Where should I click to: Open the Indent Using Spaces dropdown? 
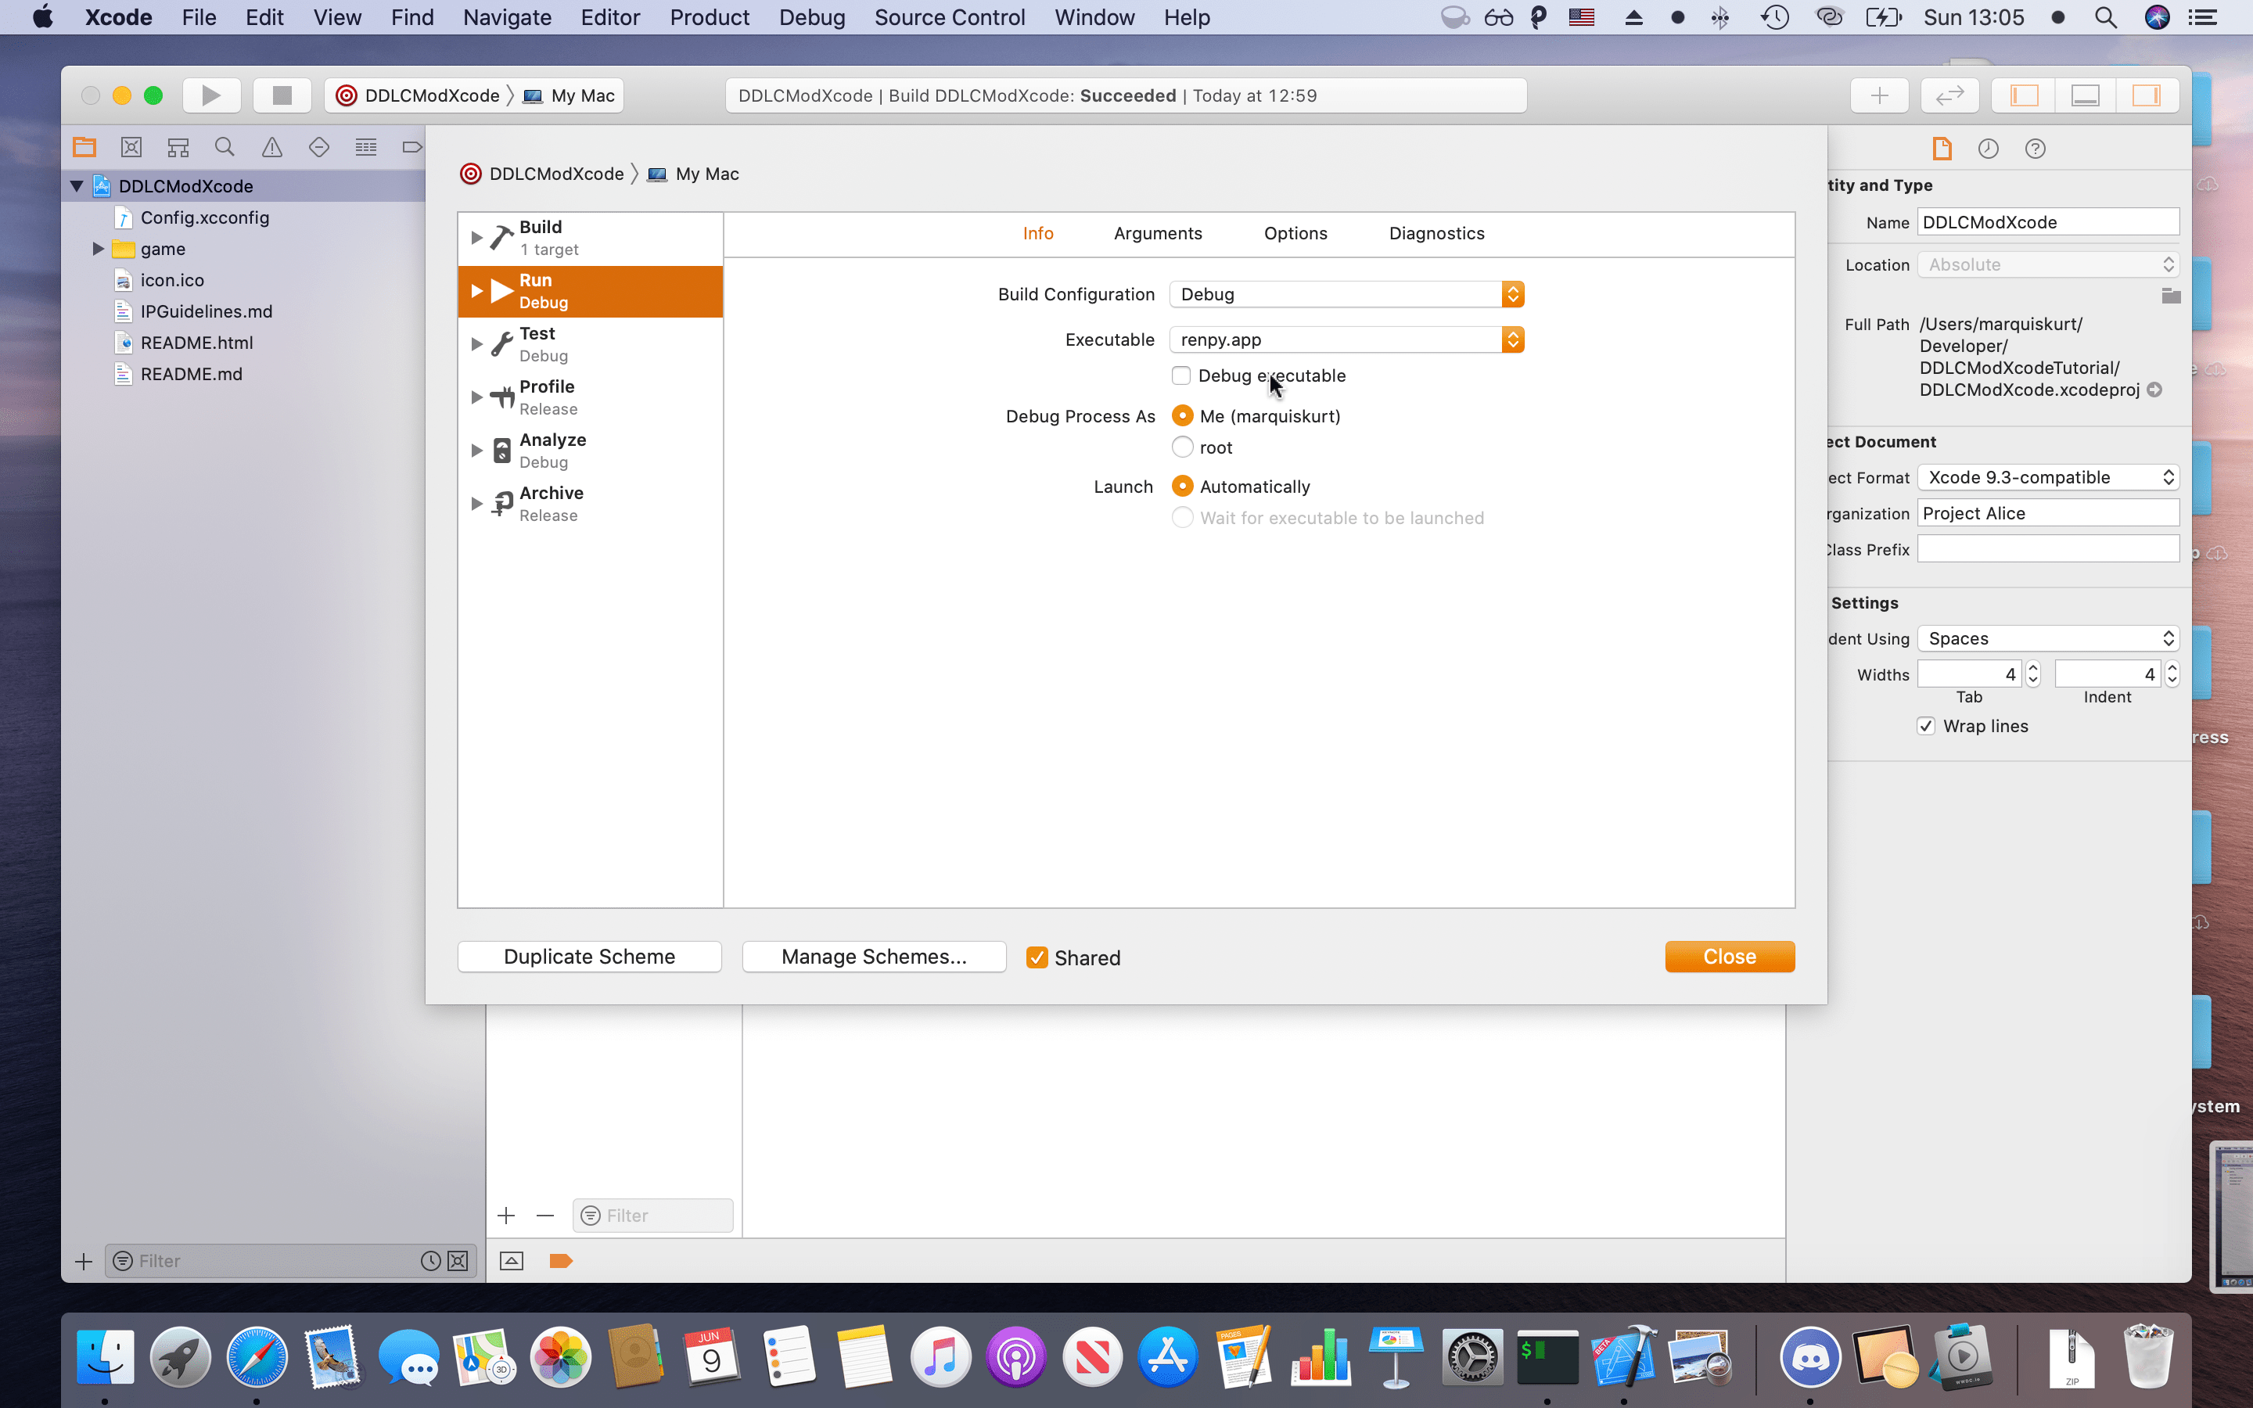(x=2048, y=639)
